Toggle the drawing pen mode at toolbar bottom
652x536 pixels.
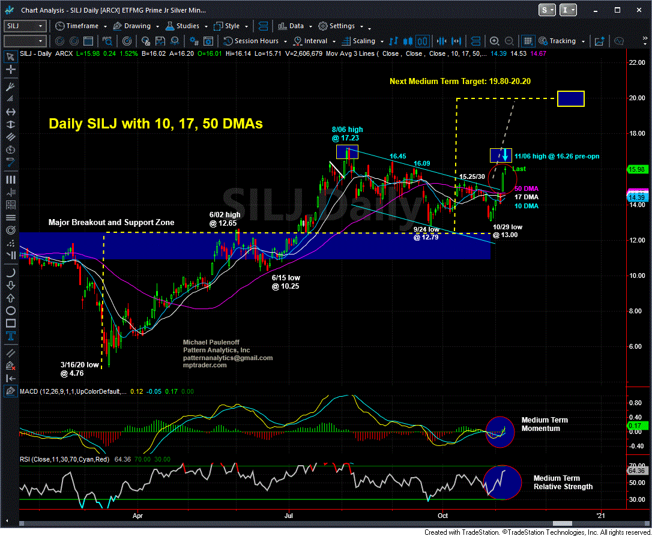coord(10,391)
